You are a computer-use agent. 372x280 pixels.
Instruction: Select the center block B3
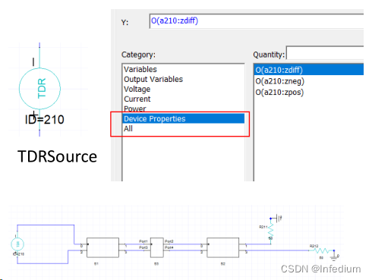(x=157, y=247)
